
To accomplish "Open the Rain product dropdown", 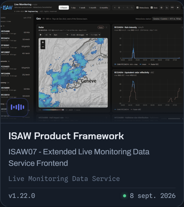I will tap(61, 35).
